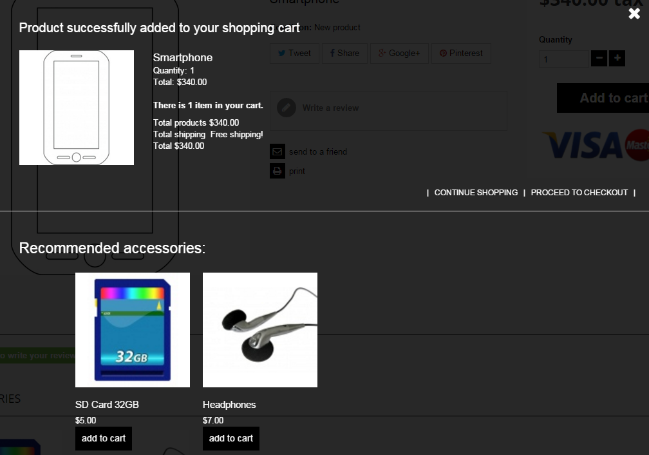Click the Tweet share button
Screen dimensions: 649x455
(294, 53)
